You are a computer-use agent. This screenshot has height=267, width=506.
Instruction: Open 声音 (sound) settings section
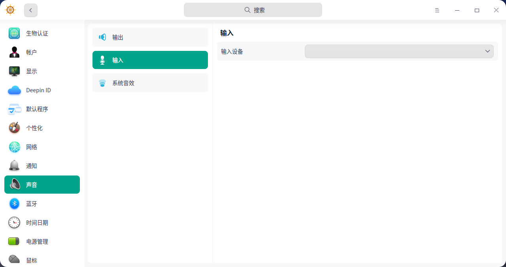tap(31, 185)
